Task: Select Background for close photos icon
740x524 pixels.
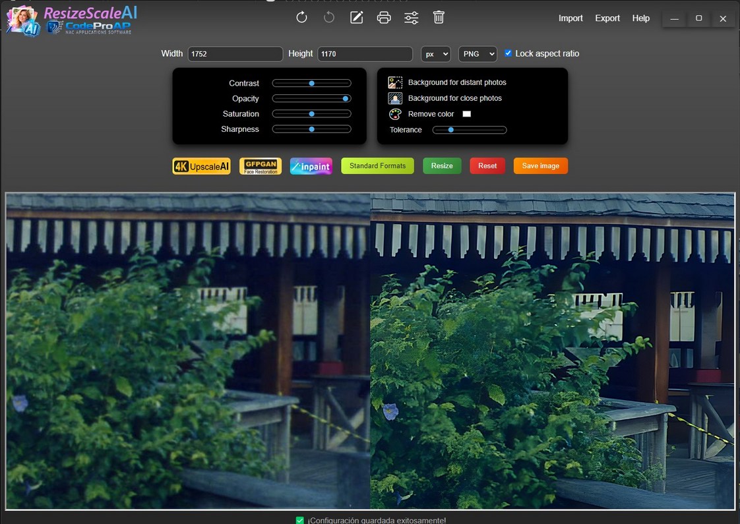Action: pyautogui.click(x=395, y=98)
